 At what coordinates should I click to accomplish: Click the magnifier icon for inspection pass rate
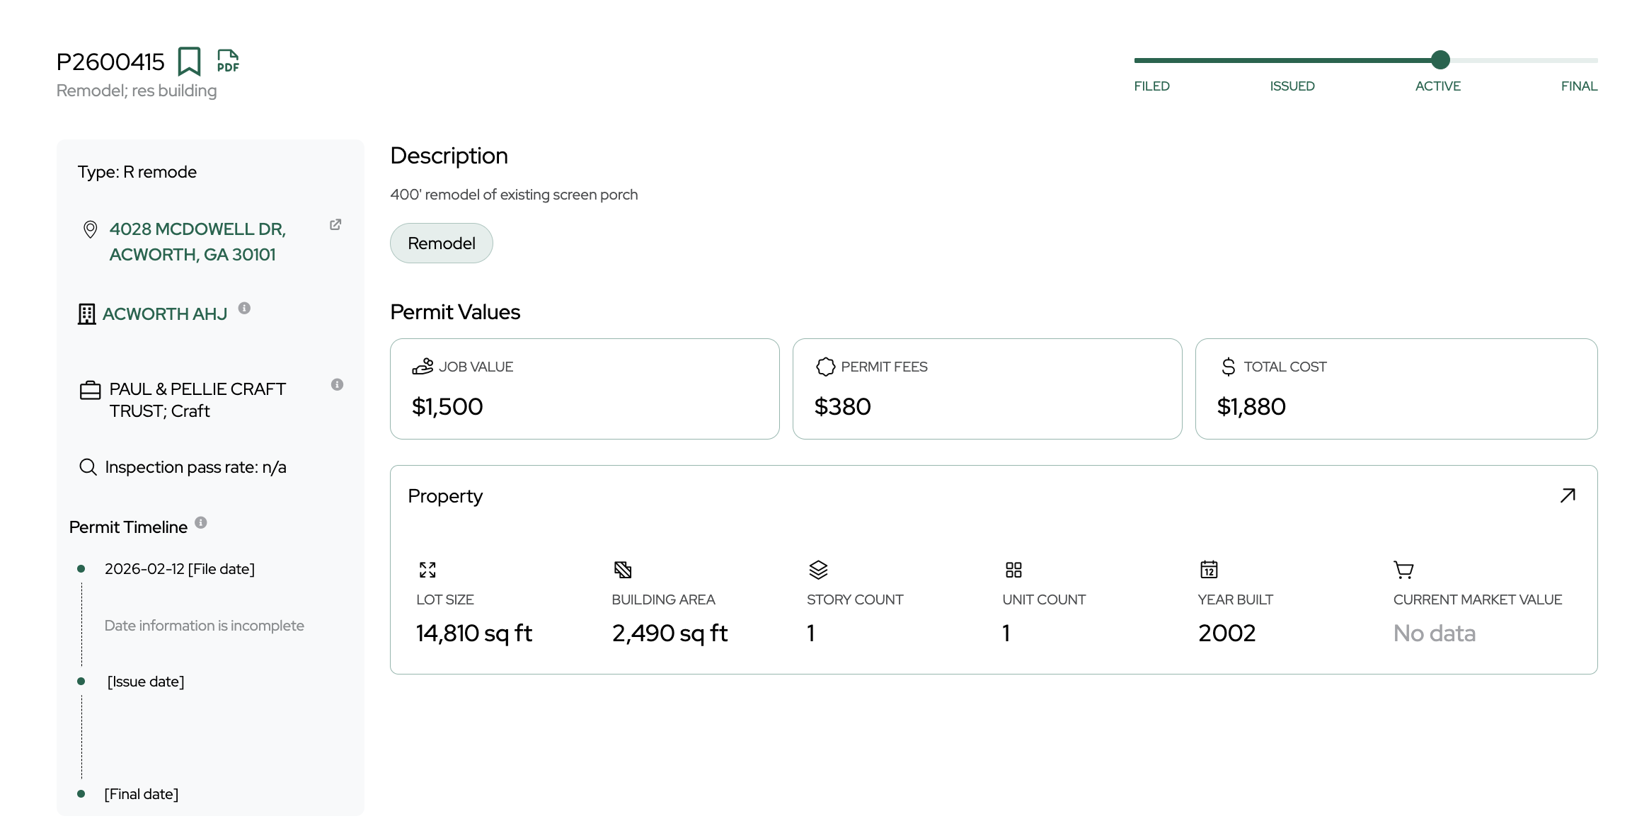click(x=88, y=467)
